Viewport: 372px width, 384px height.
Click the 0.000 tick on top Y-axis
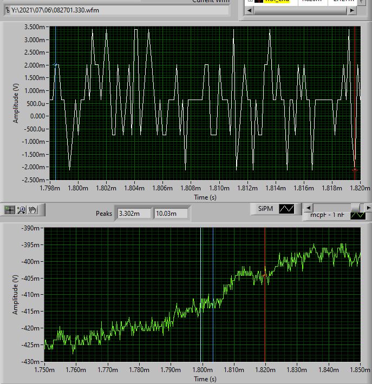[37, 116]
